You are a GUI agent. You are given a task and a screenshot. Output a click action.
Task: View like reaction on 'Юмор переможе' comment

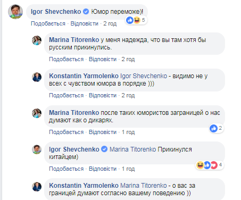[130, 20]
